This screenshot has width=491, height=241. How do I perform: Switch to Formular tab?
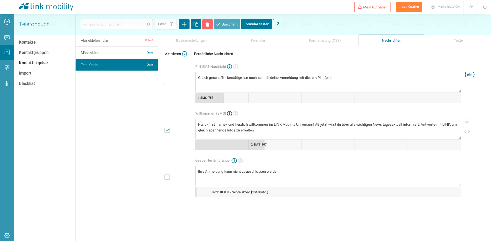(258, 40)
